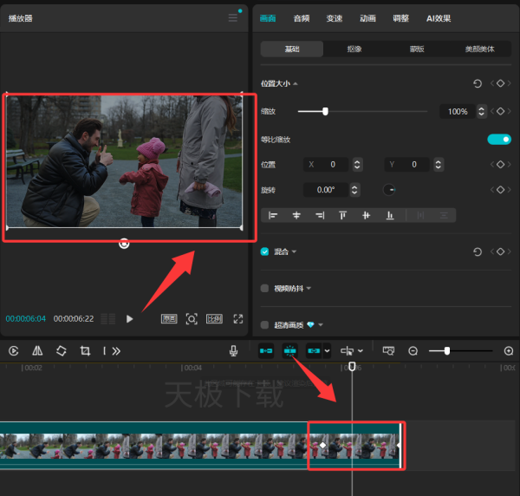Add keyframe for 旋转 rotation row
This screenshot has height=496, width=520.
(500, 190)
